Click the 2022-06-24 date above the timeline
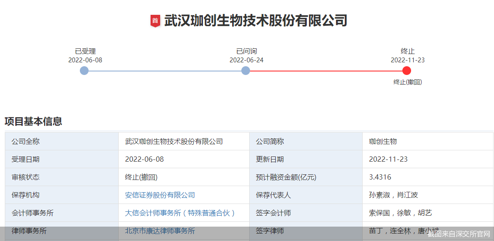The height and width of the screenshot is (241, 494). [246, 60]
